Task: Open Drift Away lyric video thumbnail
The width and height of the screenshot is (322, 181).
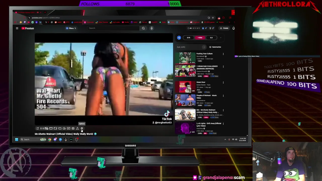Action: click(x=185, y=128)
